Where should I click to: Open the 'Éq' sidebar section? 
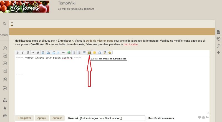[x=5, y=79]
